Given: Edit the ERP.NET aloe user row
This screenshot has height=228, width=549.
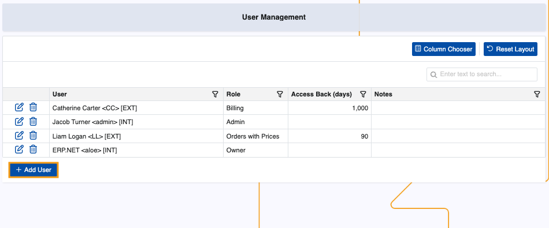Looking at the screenshot, I should point(19,149).
